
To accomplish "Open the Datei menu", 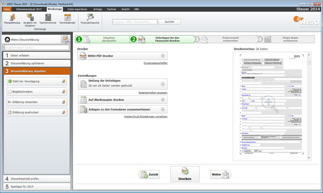I will (x=7, y=8).
